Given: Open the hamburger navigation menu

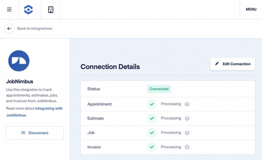Looking at the screenshot, I should click(9, 9).
